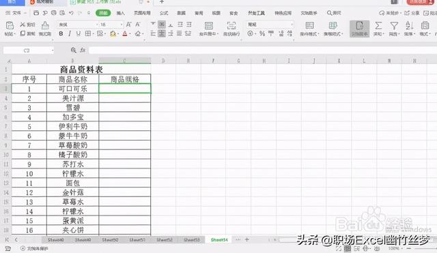Select the Format Painter brush

coord(45,26)
